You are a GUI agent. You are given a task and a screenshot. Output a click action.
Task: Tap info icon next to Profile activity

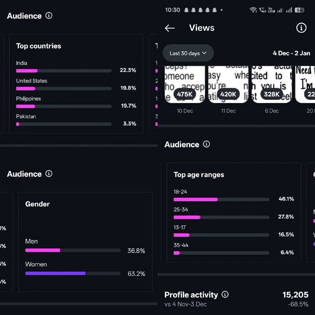225,294
